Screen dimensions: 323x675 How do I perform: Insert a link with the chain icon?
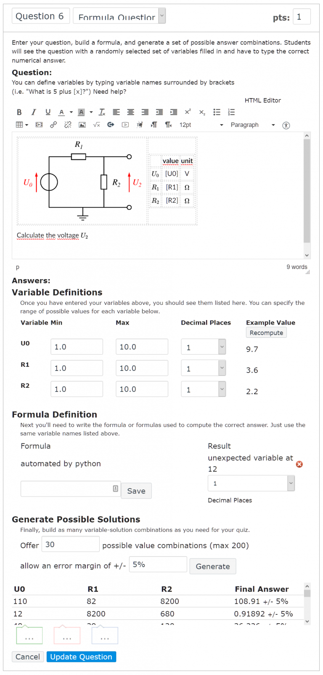(x=53, y=125)
